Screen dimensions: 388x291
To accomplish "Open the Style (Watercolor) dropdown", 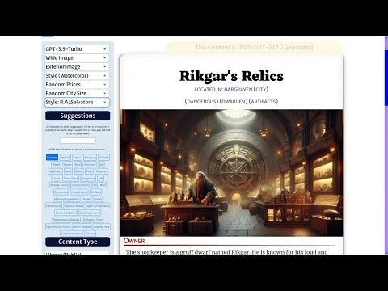I will (x=77, y=76).
